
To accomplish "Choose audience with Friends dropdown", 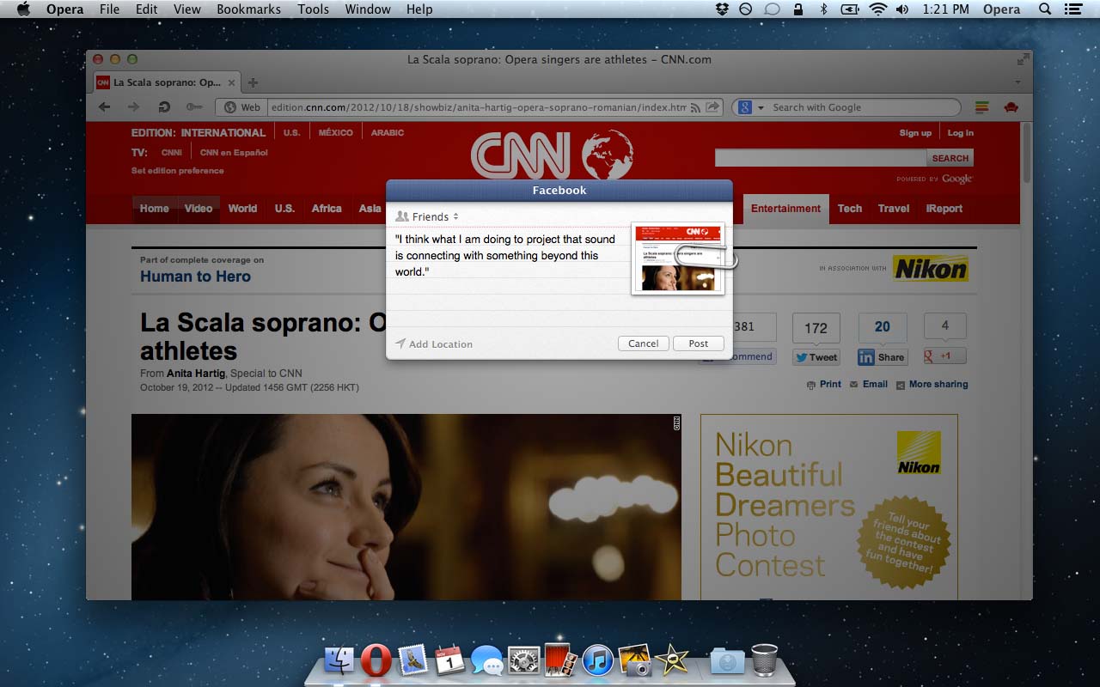I will click(428, 216).
